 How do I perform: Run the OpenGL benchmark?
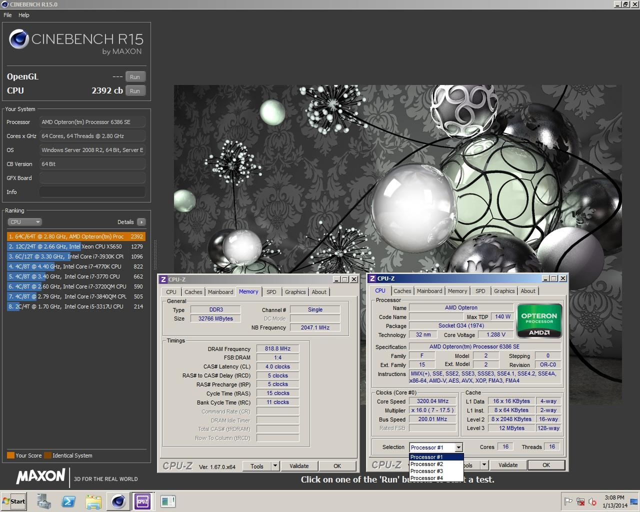pyautogui.click(x=135, y=77)
